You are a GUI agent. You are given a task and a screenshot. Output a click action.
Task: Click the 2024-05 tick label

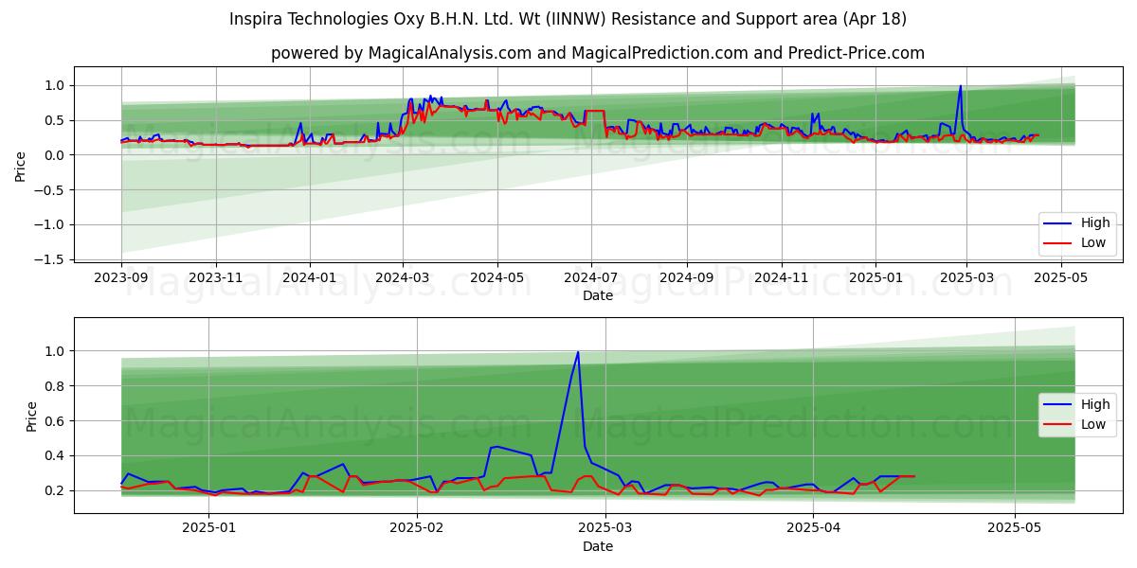click(x=498, y=278)
